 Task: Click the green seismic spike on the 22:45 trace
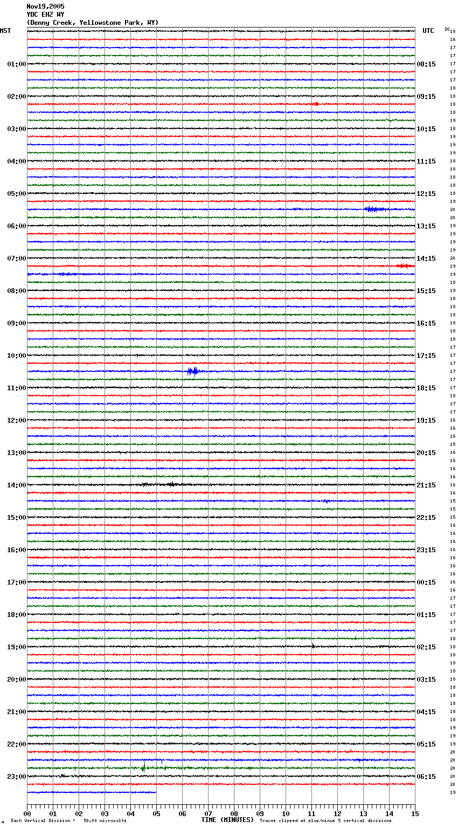pyautogui.click(x=143, y=767)
